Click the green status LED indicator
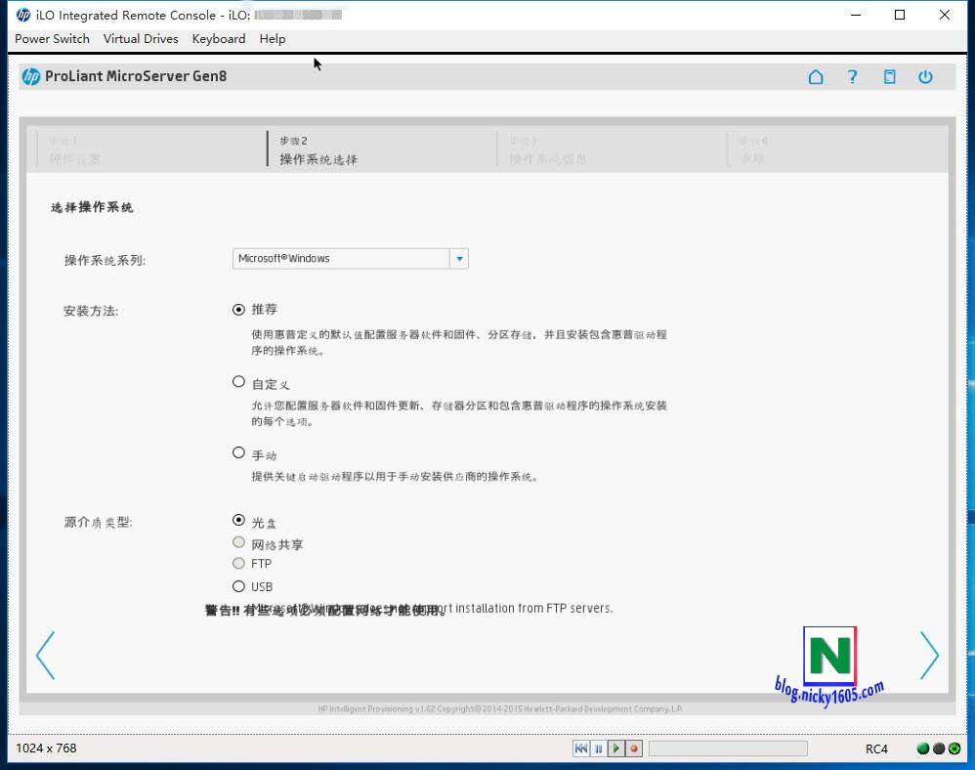 pyautogui.click(x=923, y=749)
